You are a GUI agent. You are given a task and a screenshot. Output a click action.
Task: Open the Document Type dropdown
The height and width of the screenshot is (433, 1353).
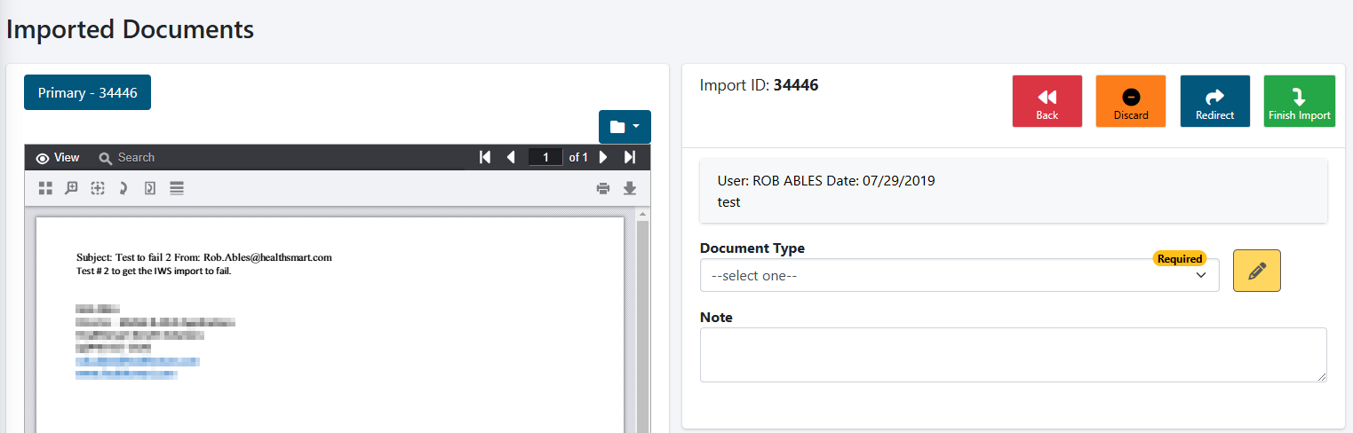[959, 275]
